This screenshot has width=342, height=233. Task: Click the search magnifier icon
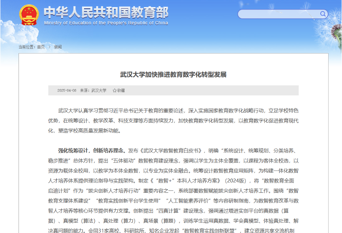pos(323,14)
